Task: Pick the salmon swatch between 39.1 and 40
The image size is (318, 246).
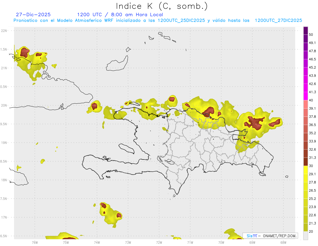Action: point(306,105)
